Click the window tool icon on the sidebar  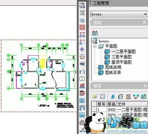coord(82,79)
